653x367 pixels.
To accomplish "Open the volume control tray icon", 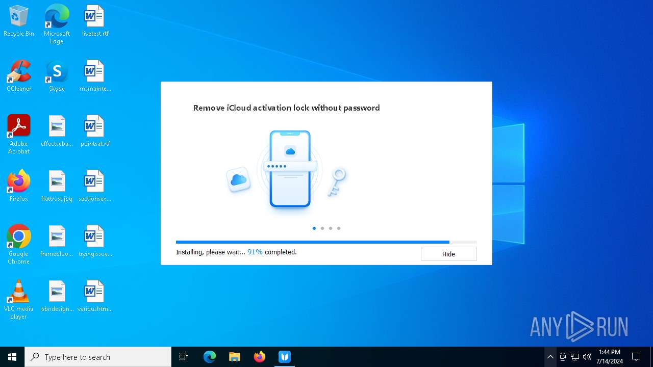I will pyautogui.click(x=587, y=357).
